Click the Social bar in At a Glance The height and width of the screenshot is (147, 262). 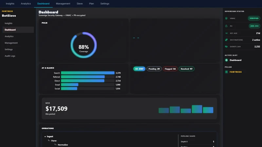point(69,89)
